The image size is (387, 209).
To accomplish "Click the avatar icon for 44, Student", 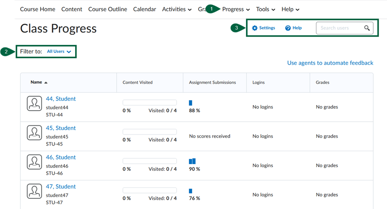I will point(34,103).
